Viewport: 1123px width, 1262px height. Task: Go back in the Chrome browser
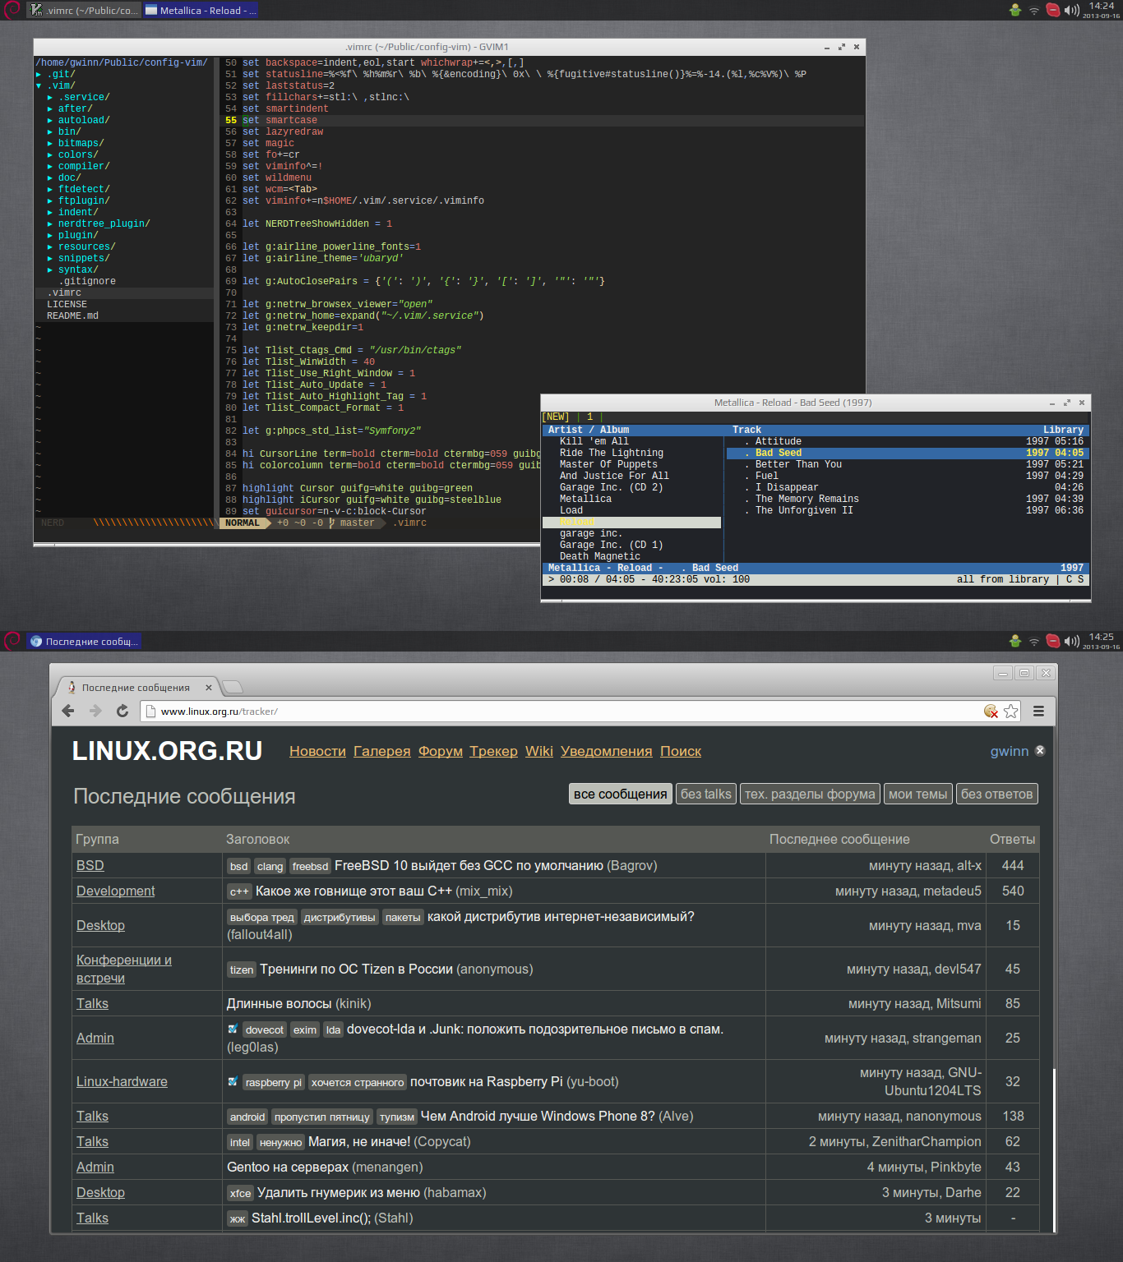coord(68,712)
